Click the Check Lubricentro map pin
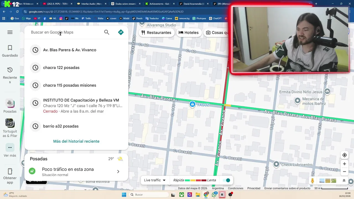Screen dimensions: 354x199 click(x=276, y=164)
